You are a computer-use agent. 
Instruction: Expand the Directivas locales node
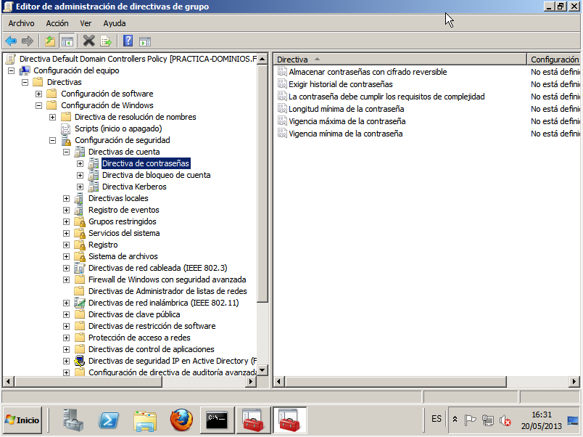(x=67, y=198)
